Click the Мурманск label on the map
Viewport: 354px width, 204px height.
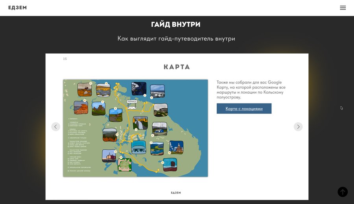tap(132, 102)
